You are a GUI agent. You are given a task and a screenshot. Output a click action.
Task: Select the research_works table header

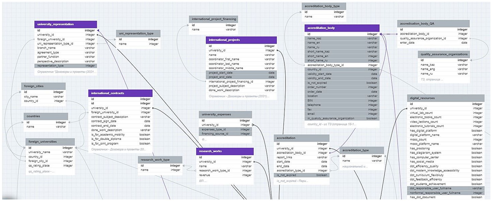click(225, 151)
